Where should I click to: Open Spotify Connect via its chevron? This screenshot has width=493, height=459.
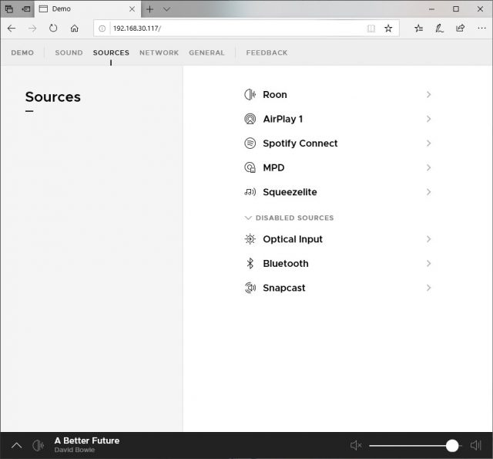click(x=428, y=143)
